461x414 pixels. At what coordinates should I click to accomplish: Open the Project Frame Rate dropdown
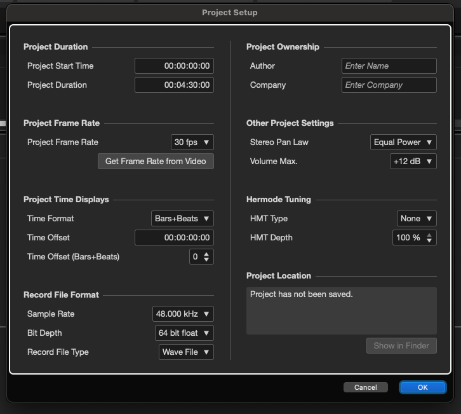192,142
